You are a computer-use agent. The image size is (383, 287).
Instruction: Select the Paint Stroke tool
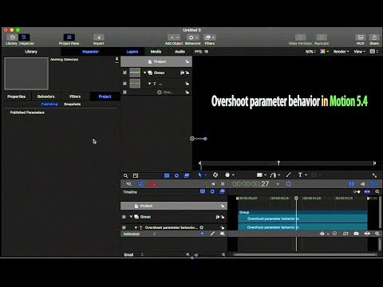289,175
